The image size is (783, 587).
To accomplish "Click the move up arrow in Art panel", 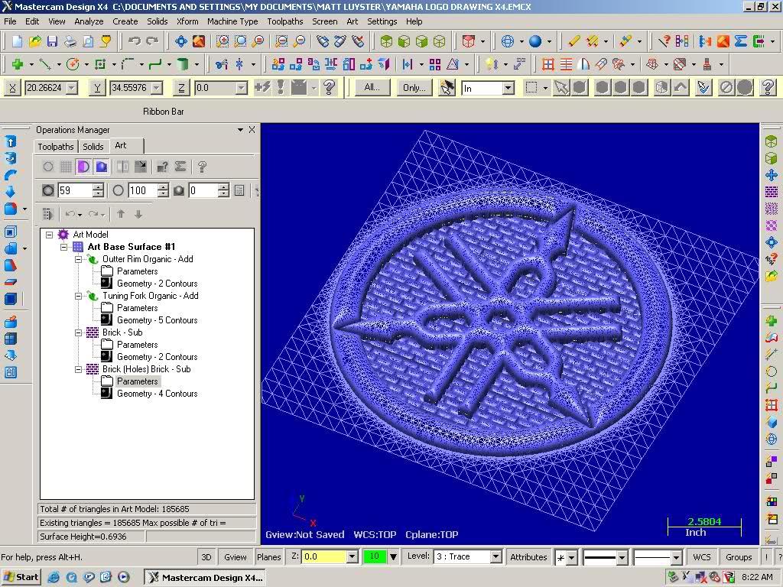I will click(x=121, y=214).
